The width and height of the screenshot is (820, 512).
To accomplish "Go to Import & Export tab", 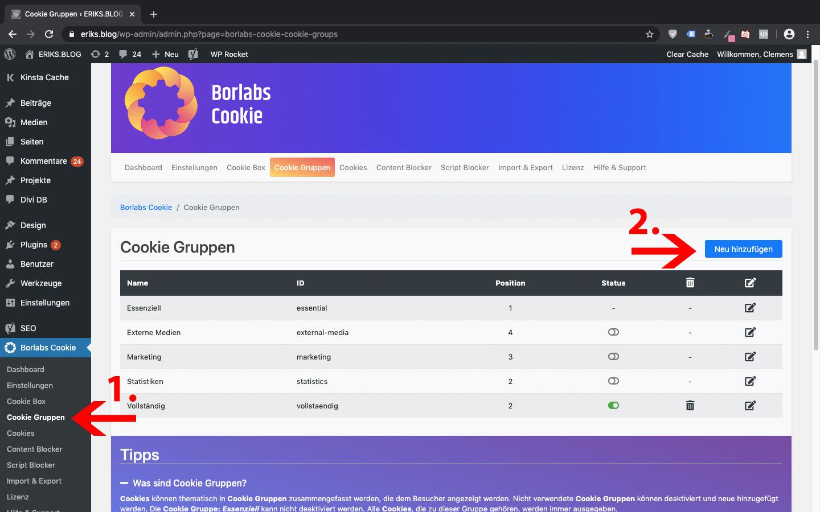I will (x=525, y=167).
